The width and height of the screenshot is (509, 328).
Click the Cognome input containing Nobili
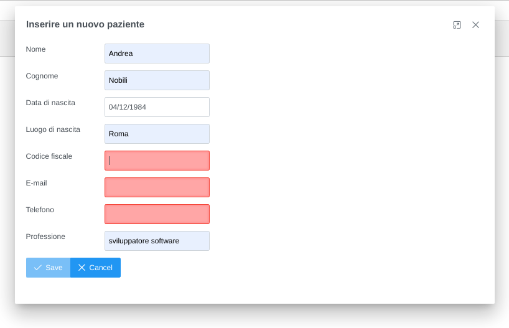click(x=157, y=80)
